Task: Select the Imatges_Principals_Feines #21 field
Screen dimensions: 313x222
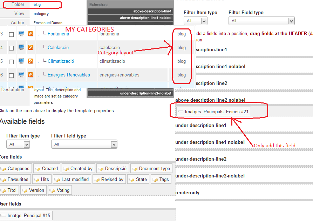Action: pos(213,112)
